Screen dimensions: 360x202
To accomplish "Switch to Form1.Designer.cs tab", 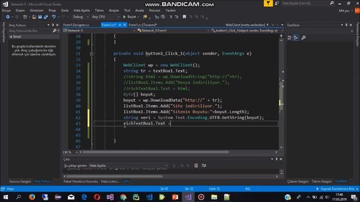I will [x=76, y=25].
